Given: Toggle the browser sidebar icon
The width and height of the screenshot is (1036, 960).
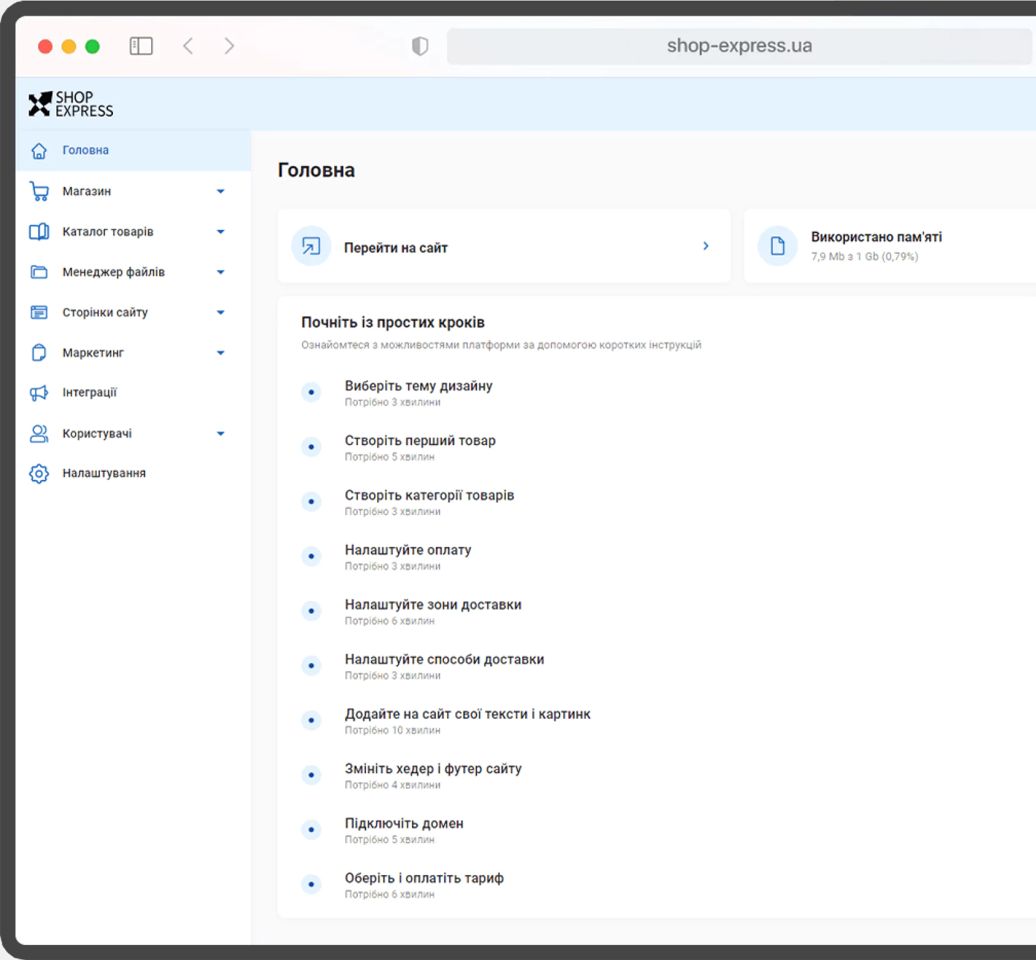Looking at the screenshot, I should pos(141,46).
